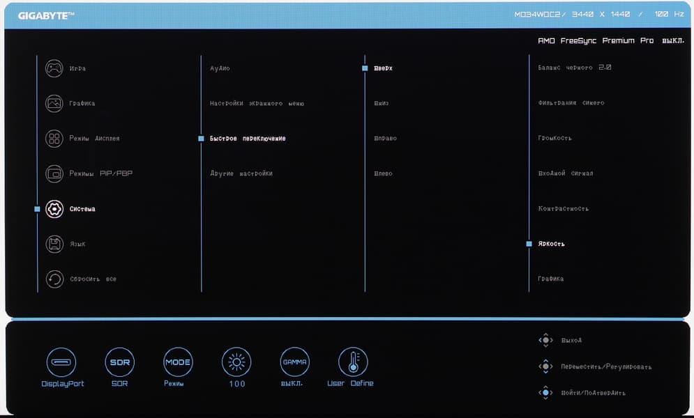The image size is (694, 418).
Task: Click the Выход hint label
Action: click(571, 340)
